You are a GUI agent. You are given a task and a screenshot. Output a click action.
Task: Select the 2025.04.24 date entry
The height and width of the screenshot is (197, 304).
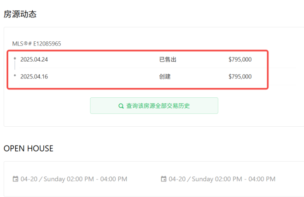pos(34,59)
